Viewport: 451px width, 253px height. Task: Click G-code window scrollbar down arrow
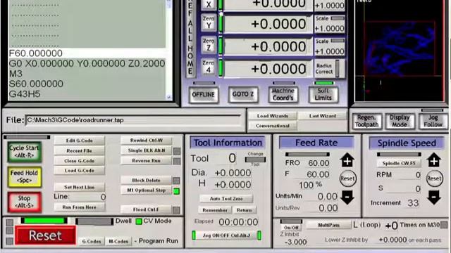(x=169, y=98)
